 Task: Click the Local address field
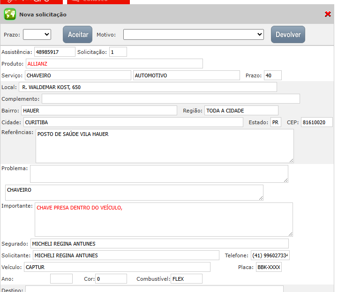tap(148, 87)
